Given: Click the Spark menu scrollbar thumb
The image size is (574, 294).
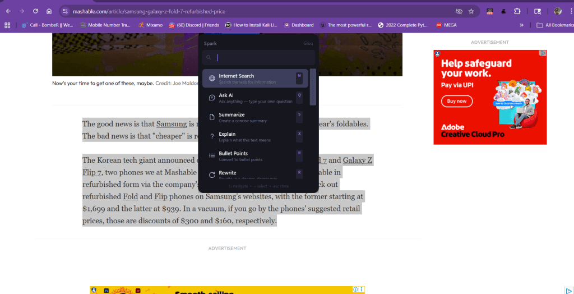Looking at the screenshot, I should (313, 88).
